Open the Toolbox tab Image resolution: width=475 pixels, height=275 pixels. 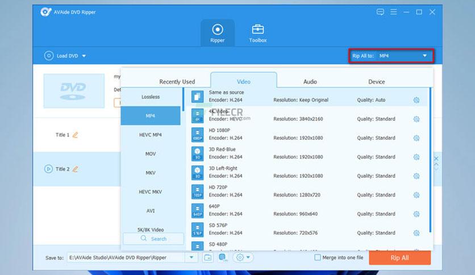click(x=258, y=33)
